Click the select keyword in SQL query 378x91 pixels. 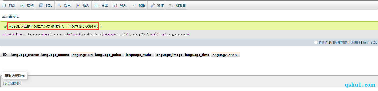[x=7, y=34]
